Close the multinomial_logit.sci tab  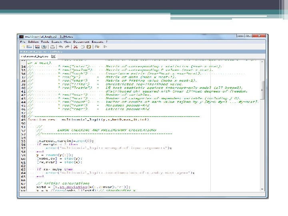point(54,56)
